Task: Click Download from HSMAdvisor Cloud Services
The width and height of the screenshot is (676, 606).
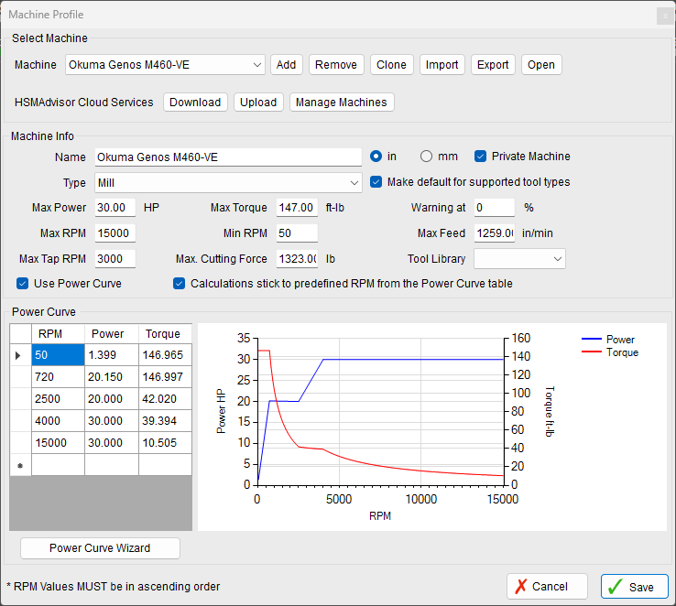Action: click(195, 103)
